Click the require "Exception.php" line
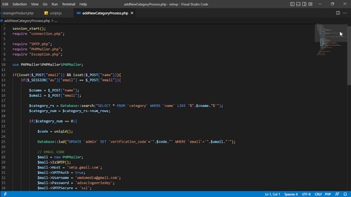The image size is (351, 197). point(37,54)
